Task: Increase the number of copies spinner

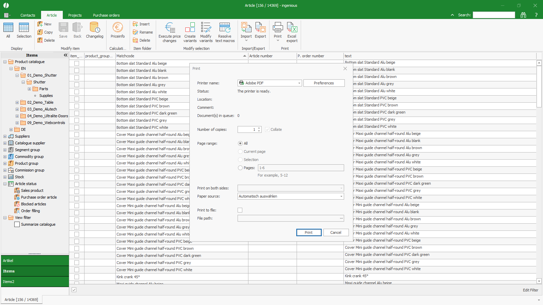Action: click(x=259, y=128)
